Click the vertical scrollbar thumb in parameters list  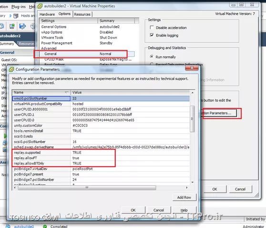192,119
